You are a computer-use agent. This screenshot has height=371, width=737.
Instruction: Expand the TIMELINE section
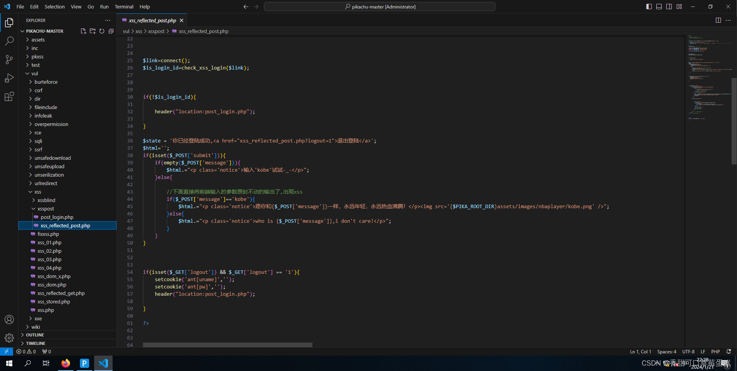tap(67, 343)
